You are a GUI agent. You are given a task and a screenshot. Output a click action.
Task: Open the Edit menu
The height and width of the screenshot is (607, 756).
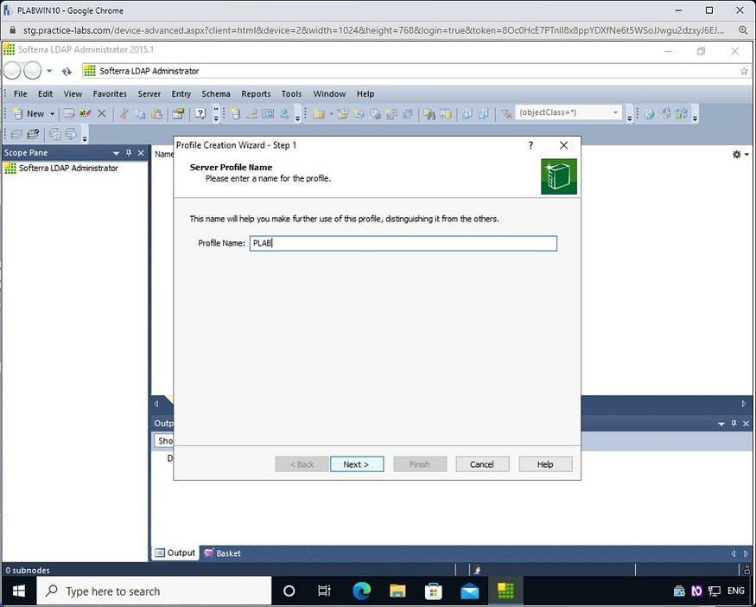click(45, 93)
